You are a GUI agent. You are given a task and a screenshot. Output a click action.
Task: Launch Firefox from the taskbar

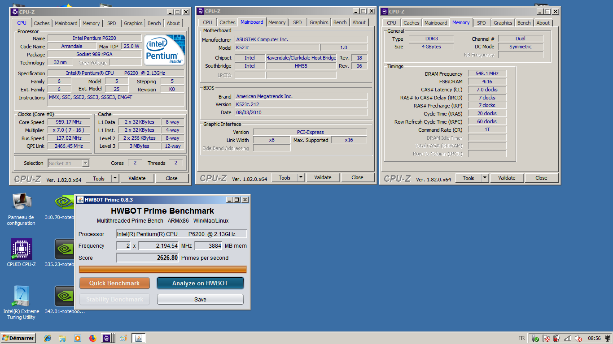[92, 338]
